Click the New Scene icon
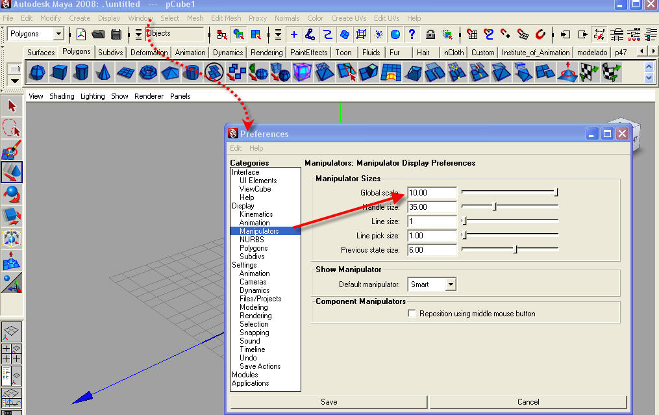The image size is (659, 415). (81, 34)
